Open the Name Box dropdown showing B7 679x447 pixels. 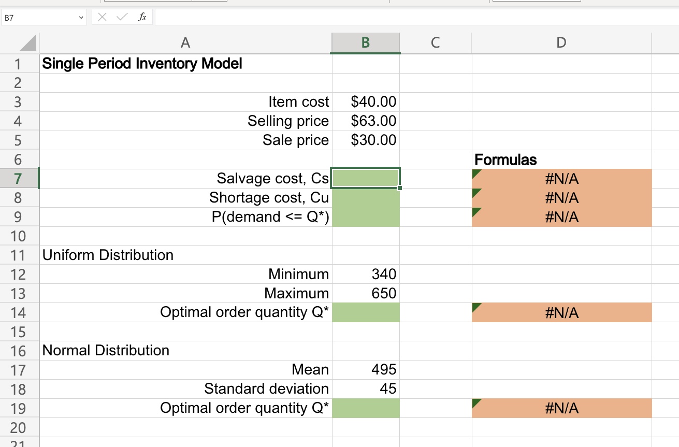click(x=80, y=17)
